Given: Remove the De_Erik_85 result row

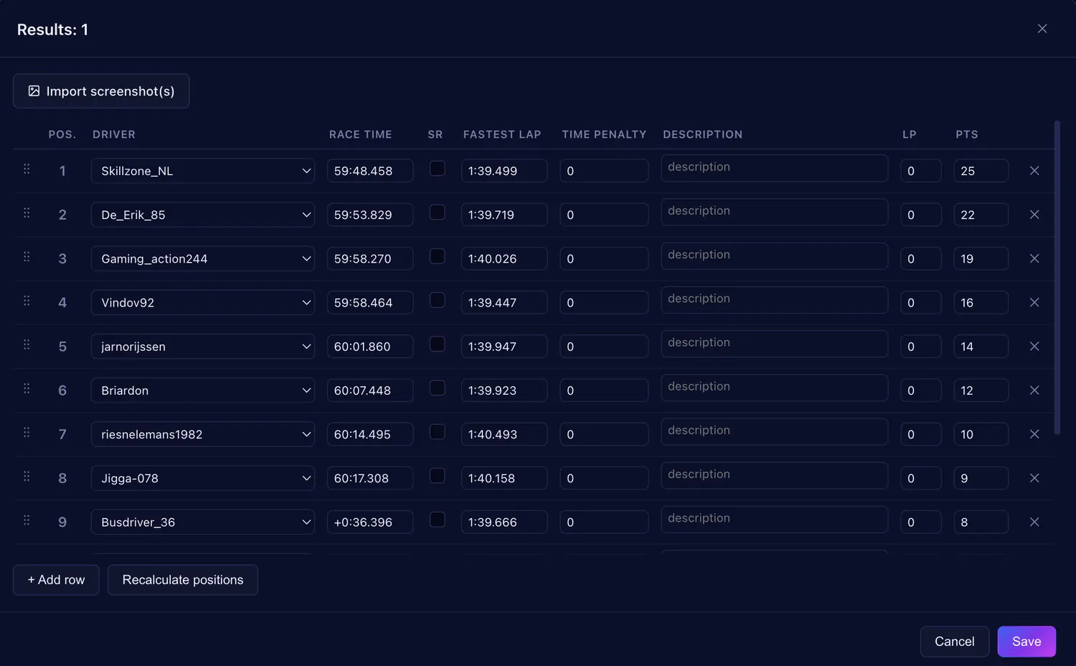Looking at the screenshot, I should tap(1034, 215).
